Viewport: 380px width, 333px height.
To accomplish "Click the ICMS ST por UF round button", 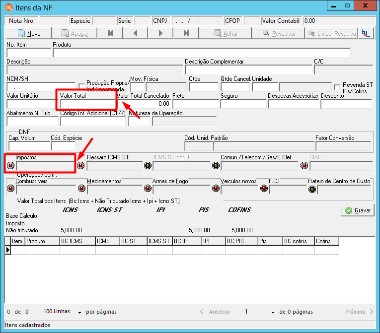I will (x=148, y=166).
